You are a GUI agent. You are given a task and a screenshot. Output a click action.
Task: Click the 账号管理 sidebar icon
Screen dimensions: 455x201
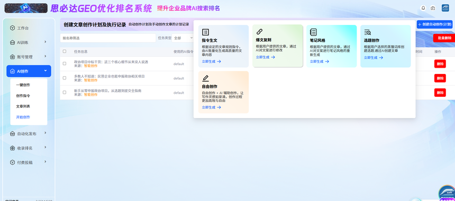pos(12,57)
